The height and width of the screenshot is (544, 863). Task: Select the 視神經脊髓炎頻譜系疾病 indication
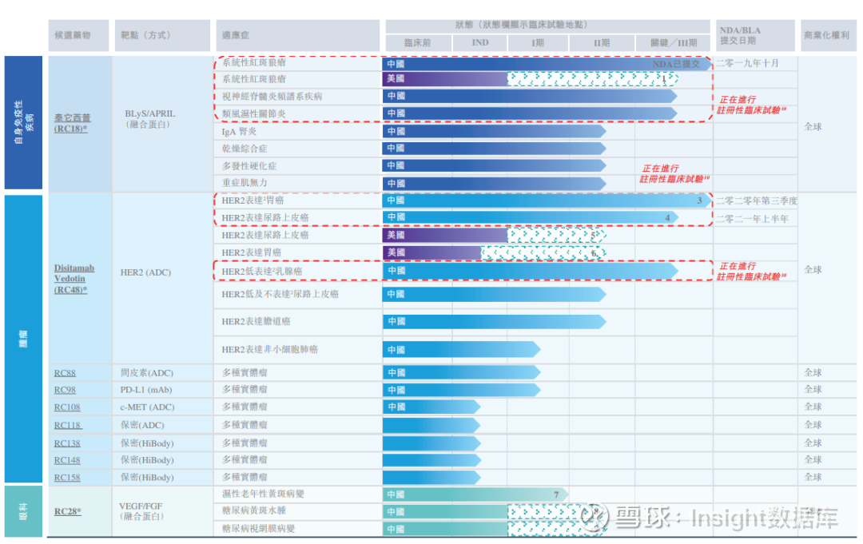click(x=272, y=97)
